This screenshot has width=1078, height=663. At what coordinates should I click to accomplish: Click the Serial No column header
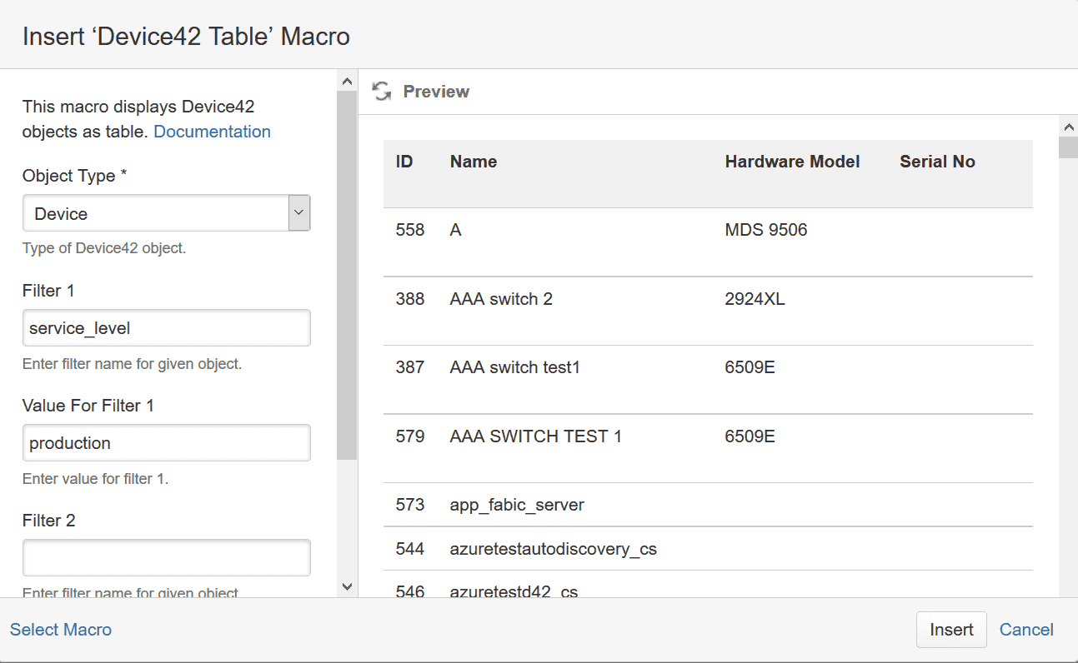coord(937,162)
